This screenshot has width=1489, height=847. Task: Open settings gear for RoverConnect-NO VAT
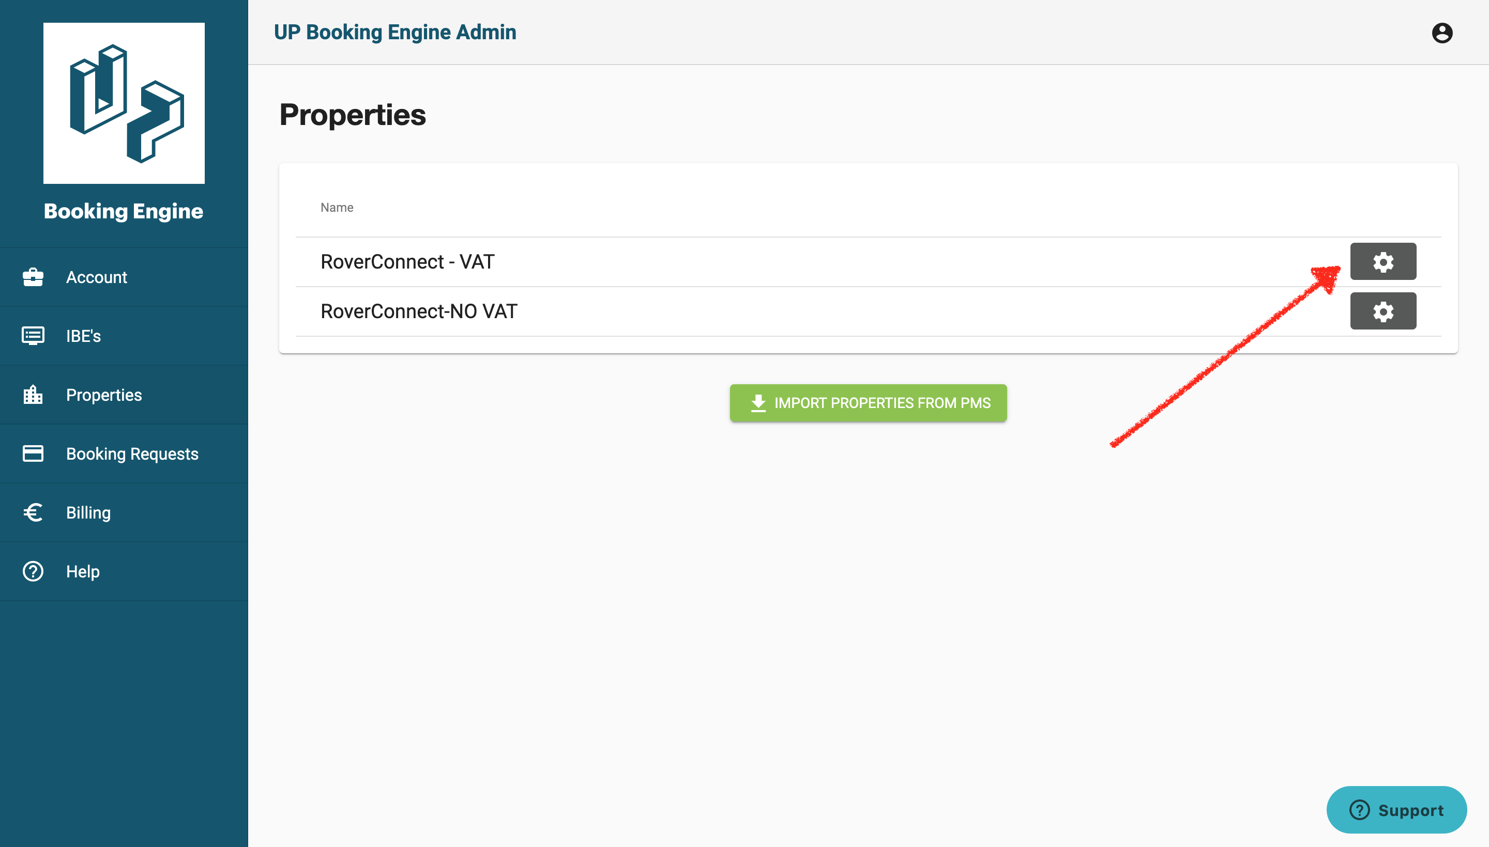click(1383, 311)
